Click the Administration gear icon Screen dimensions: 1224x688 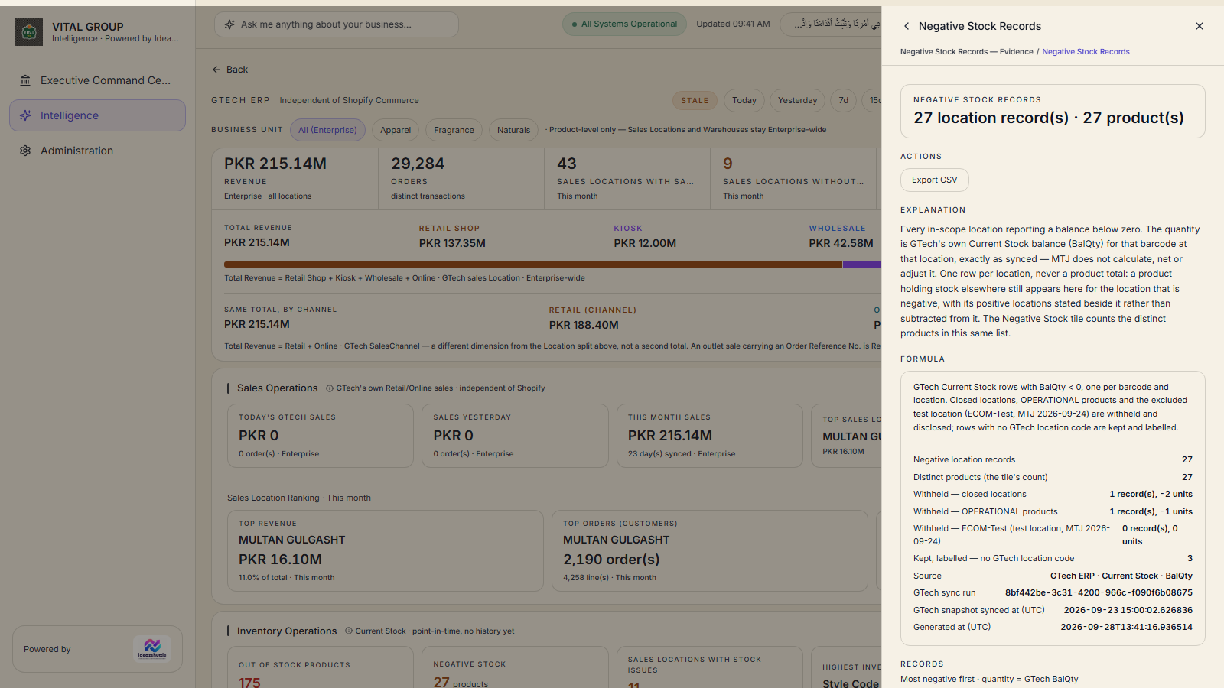coord(25,151)
